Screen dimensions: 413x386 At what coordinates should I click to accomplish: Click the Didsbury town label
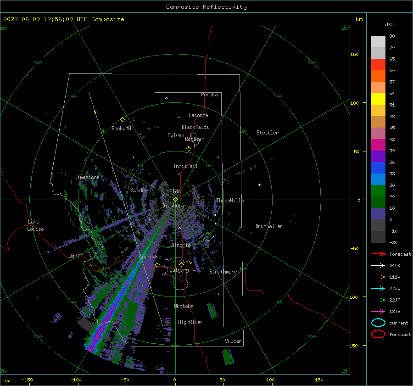click(x=173, y=206)
